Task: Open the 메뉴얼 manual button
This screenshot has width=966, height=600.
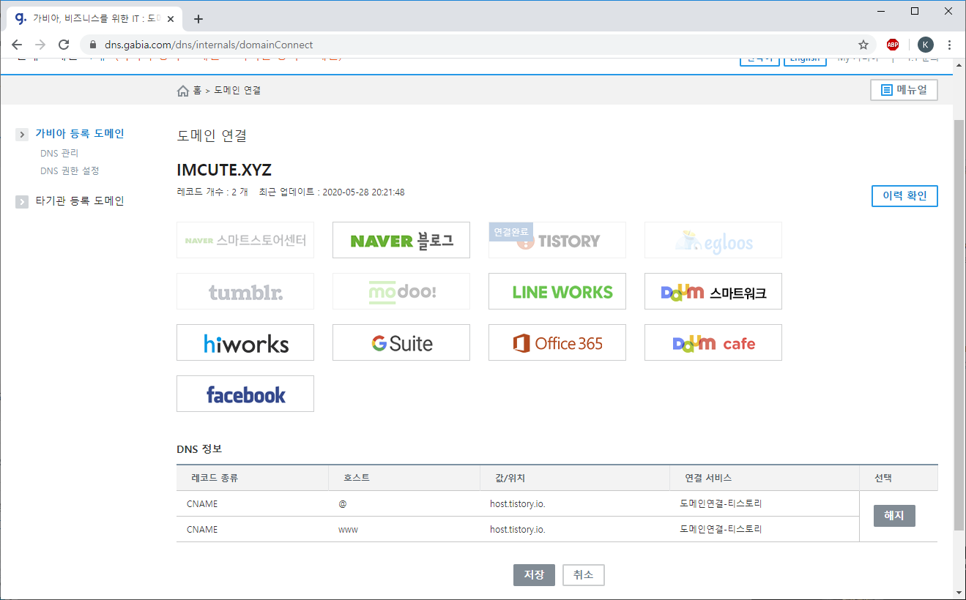Action: tap(904, 90)
